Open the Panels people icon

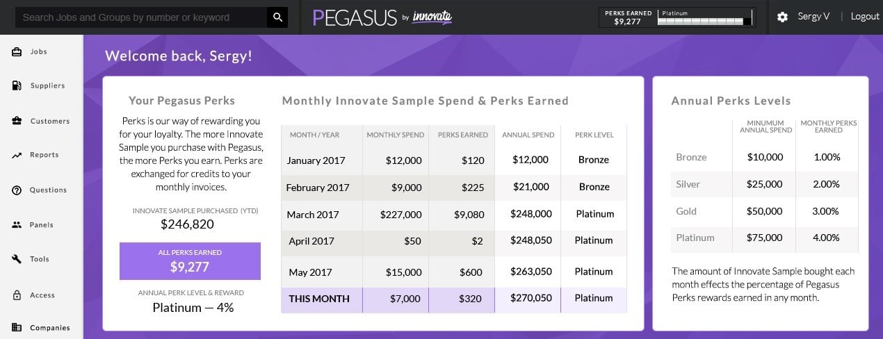17,225
